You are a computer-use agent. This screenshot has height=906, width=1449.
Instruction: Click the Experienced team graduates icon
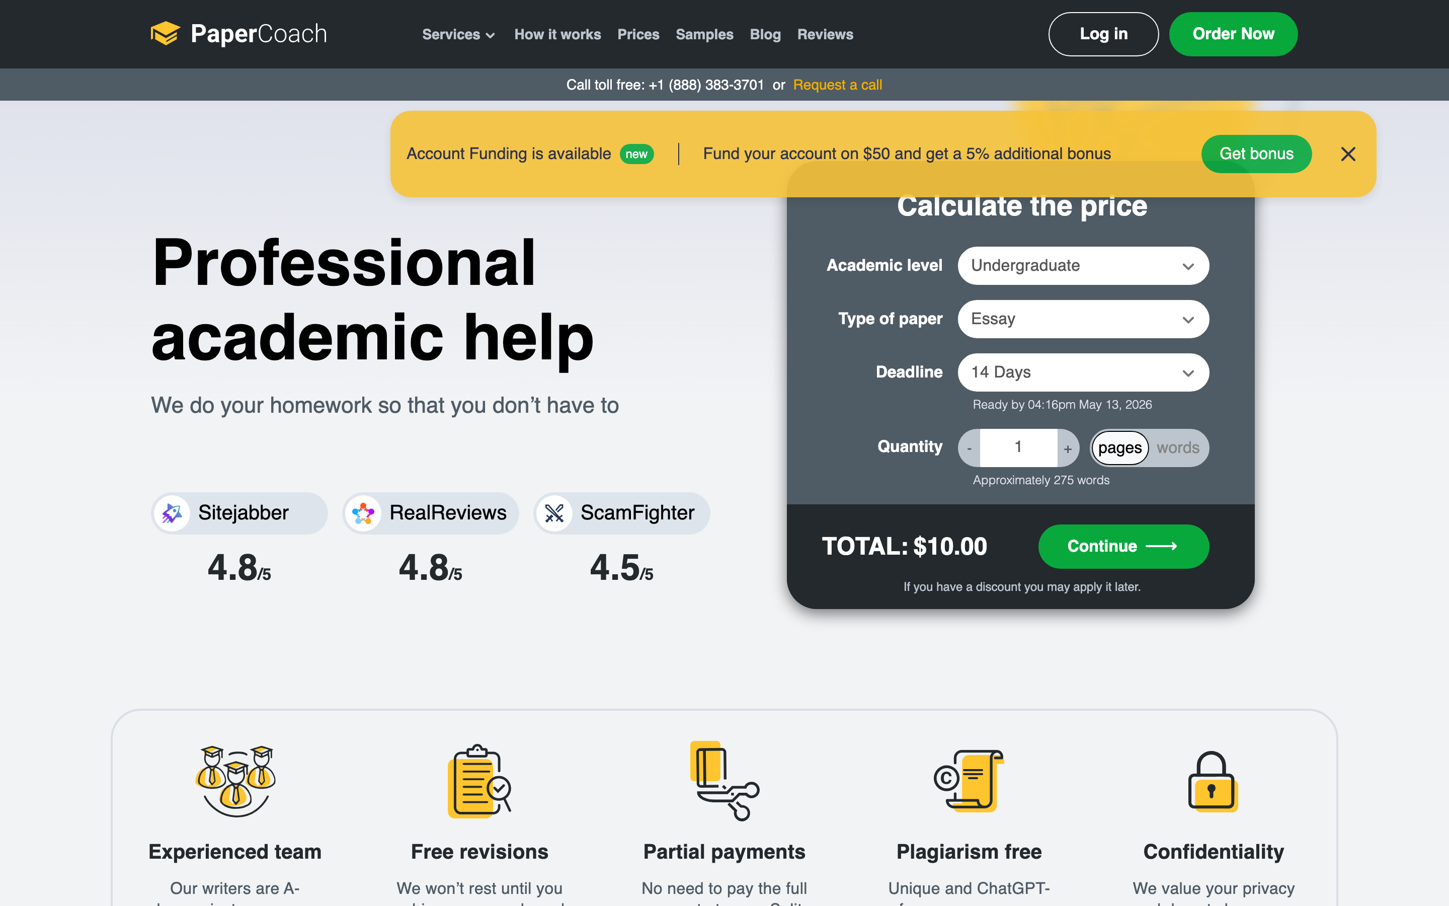[x=235, y=781]
